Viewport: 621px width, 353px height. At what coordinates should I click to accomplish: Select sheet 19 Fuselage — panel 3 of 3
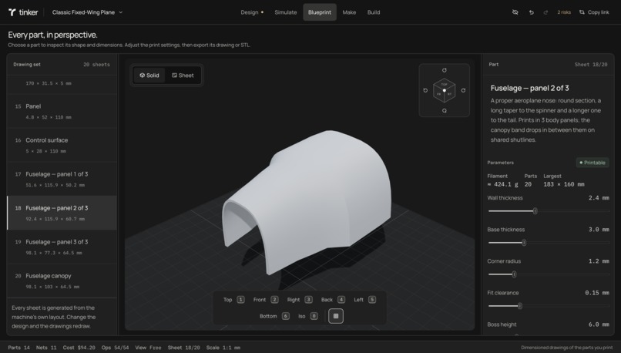[62, 247]
